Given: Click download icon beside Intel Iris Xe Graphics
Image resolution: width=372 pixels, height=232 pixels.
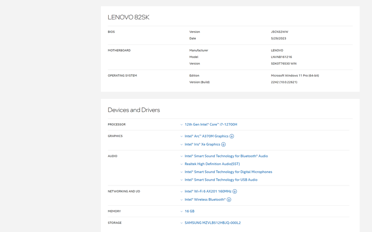Looking at the screenshot, I should click(x=223, y=144).
